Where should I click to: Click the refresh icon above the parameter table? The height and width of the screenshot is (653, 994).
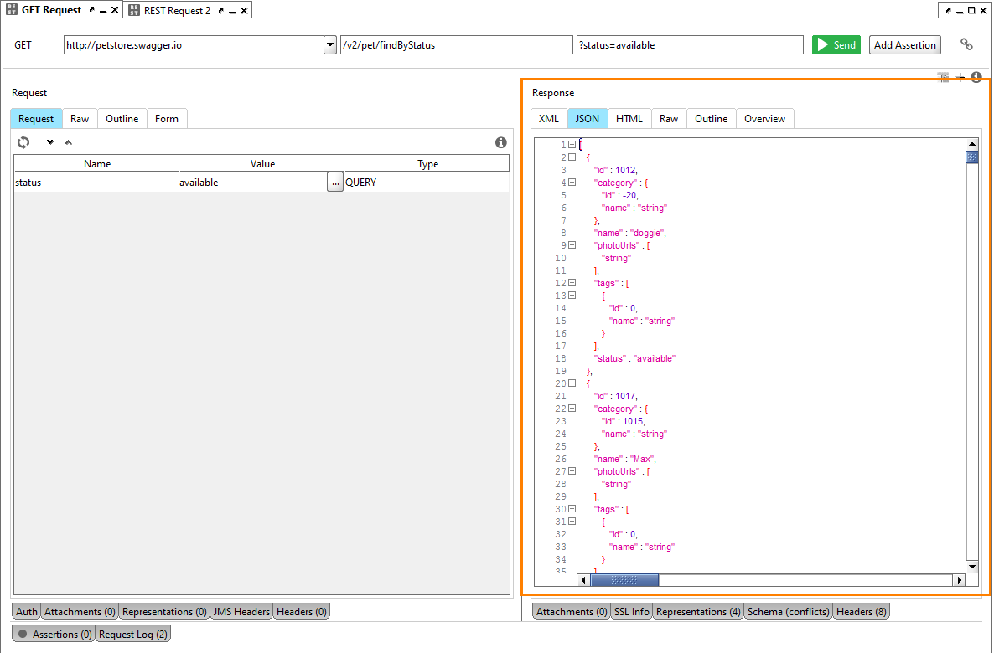(23, 141)
